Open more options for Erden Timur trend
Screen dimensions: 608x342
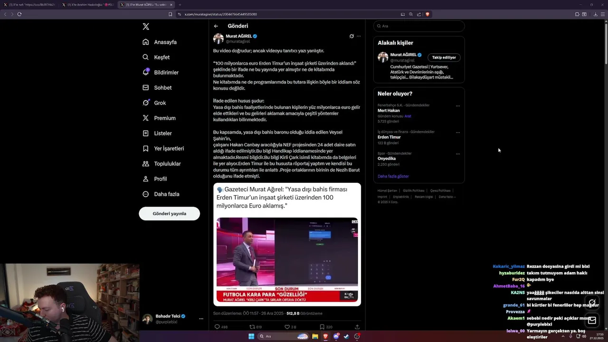click(458, 133)
